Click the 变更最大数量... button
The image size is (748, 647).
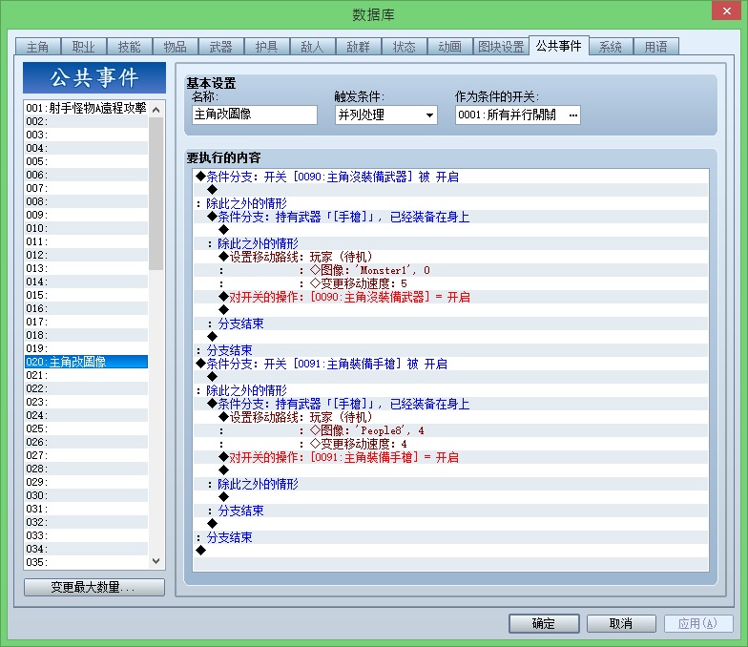coord(93,587)
